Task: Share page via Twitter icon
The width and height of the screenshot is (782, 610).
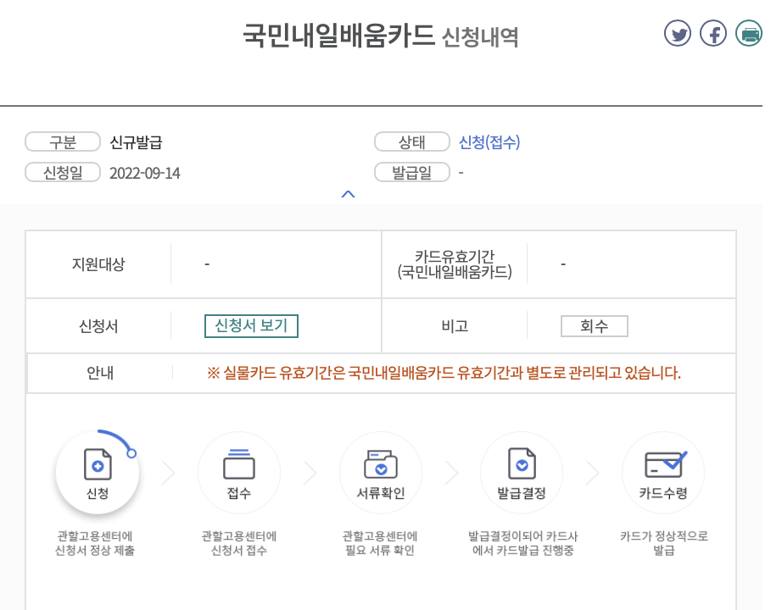Action: [678, 33]
